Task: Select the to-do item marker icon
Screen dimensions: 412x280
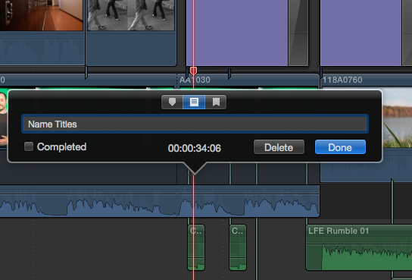Action: [x=194, y=102]
